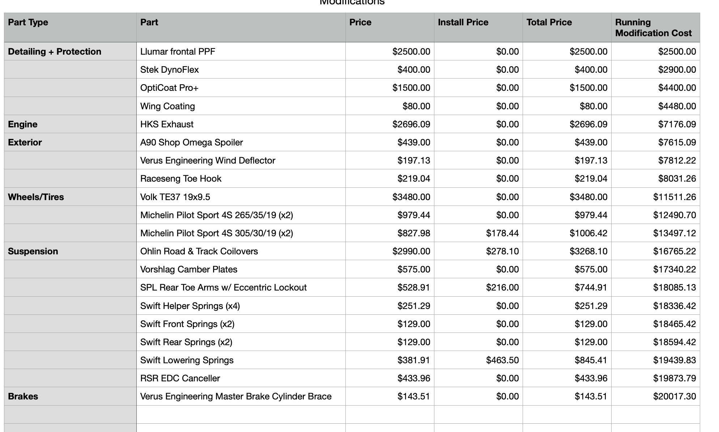The image size is (719, 432).
Task: Select Verus Master Brake Cylinder Brace cell
Action: pyautogui.click(x=241, y=396)
